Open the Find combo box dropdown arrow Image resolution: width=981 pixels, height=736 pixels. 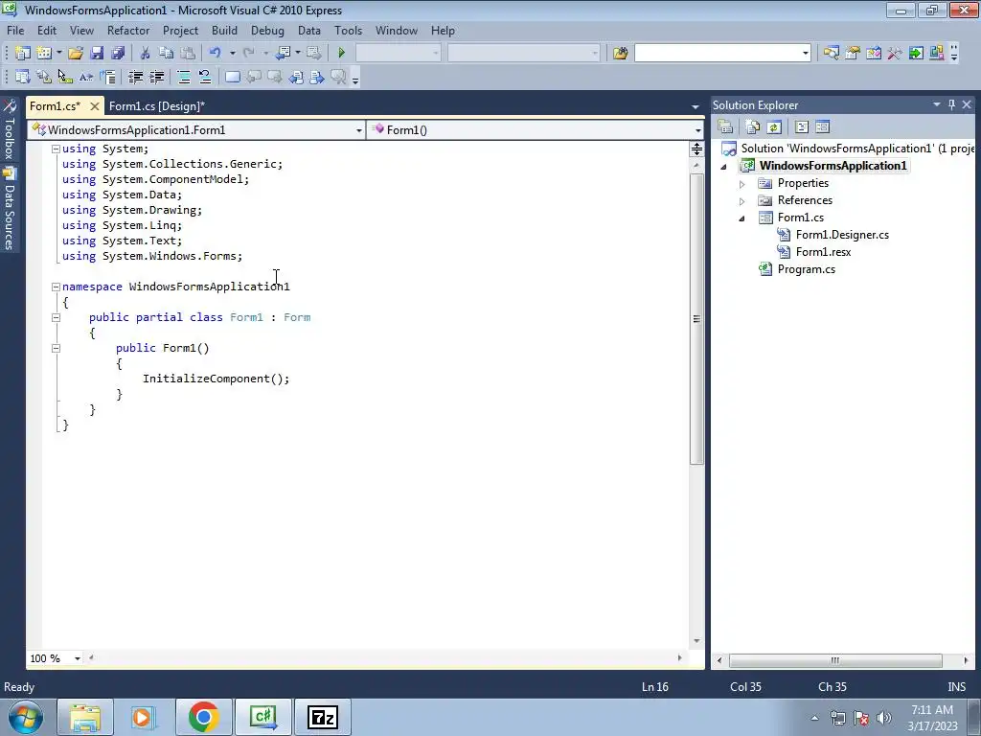(805, 54)
